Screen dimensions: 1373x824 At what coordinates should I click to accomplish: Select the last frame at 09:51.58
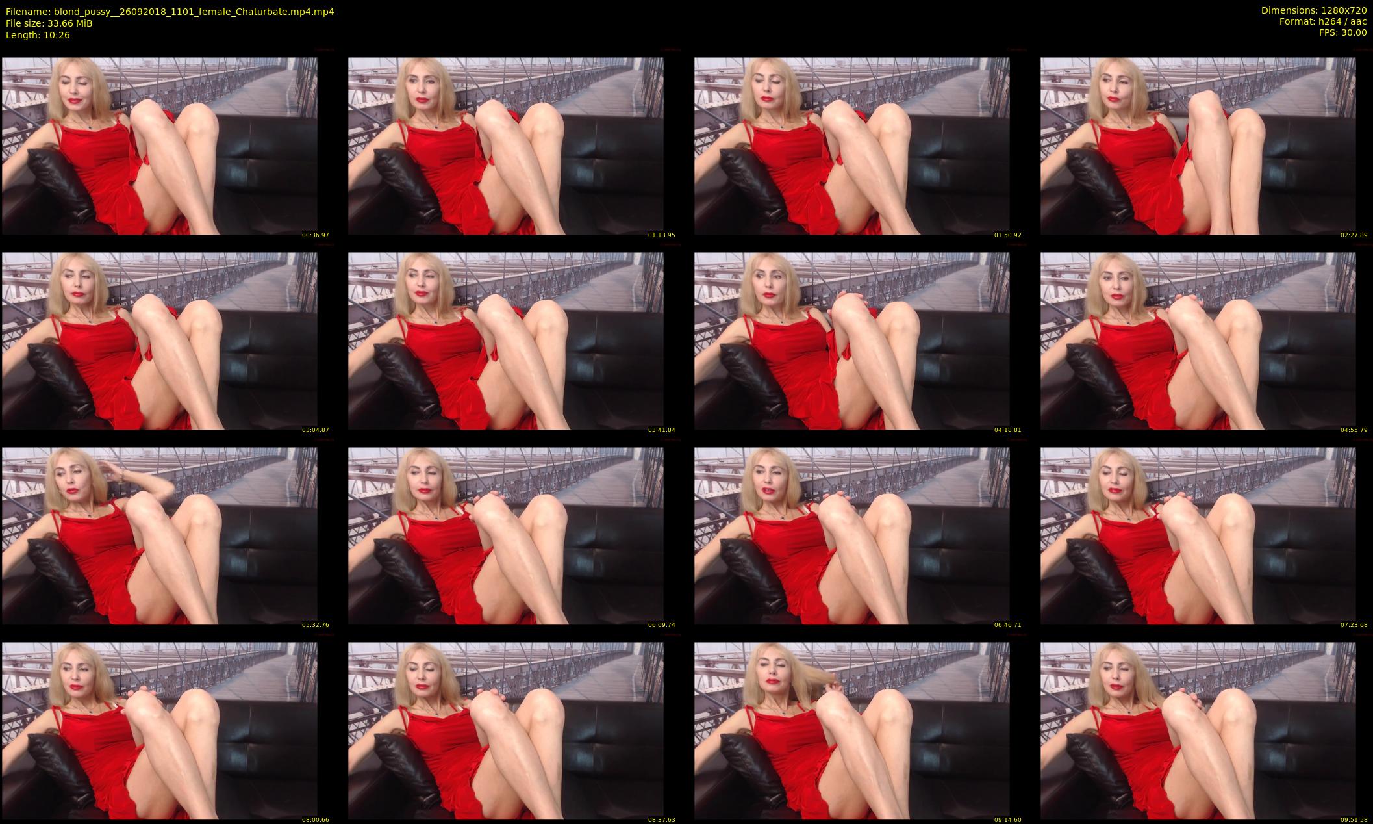1198,730
